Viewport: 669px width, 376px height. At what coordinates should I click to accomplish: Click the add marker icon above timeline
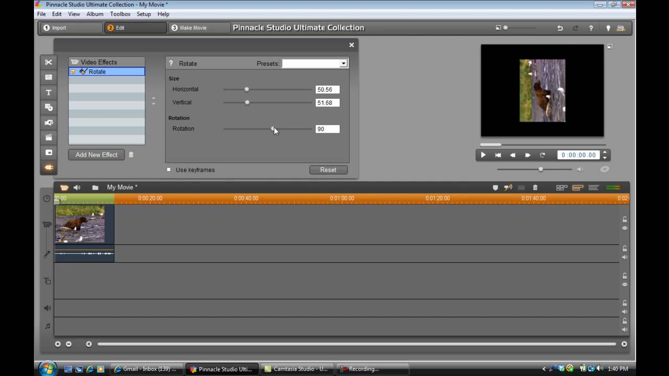[495, 187]
